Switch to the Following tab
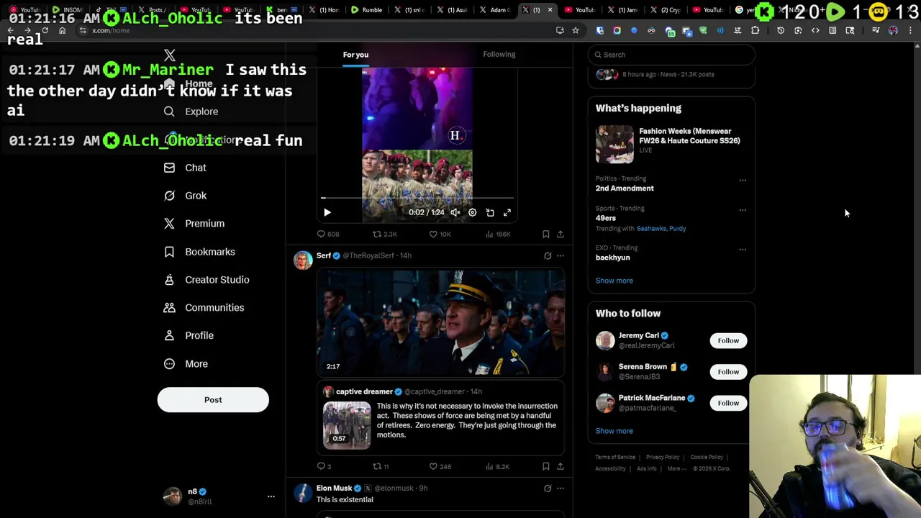The height and width of the screenshot is (518, 921). pos(499,55)
